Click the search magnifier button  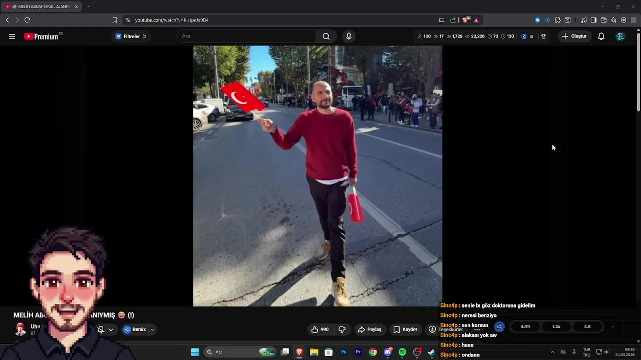click(326, 36)
